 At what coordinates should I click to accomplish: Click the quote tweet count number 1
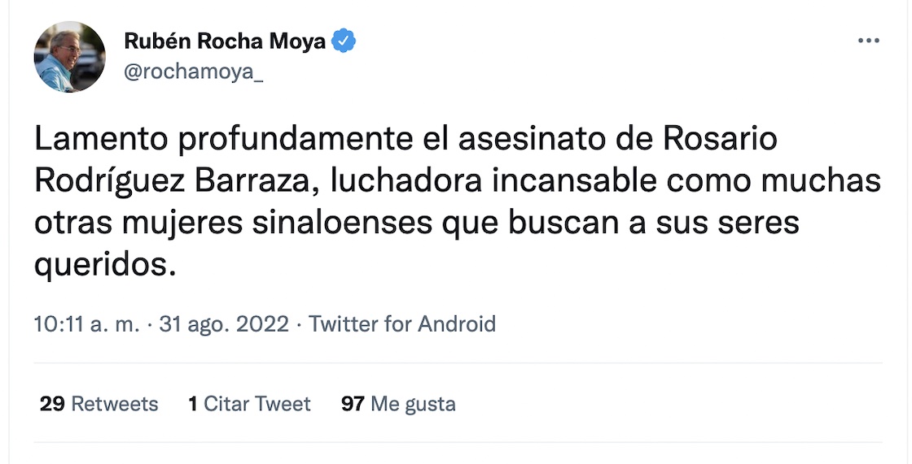tap(193, 404)
